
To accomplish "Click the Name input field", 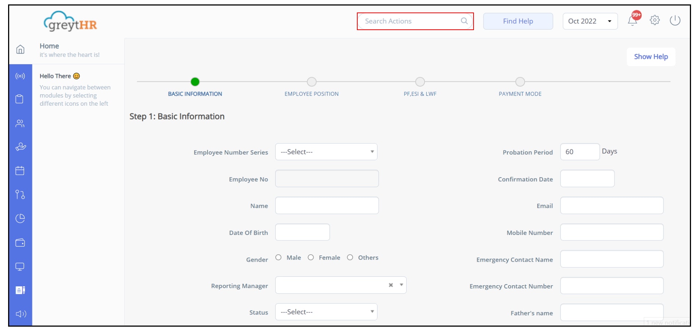I will click(x=327, y=205).
